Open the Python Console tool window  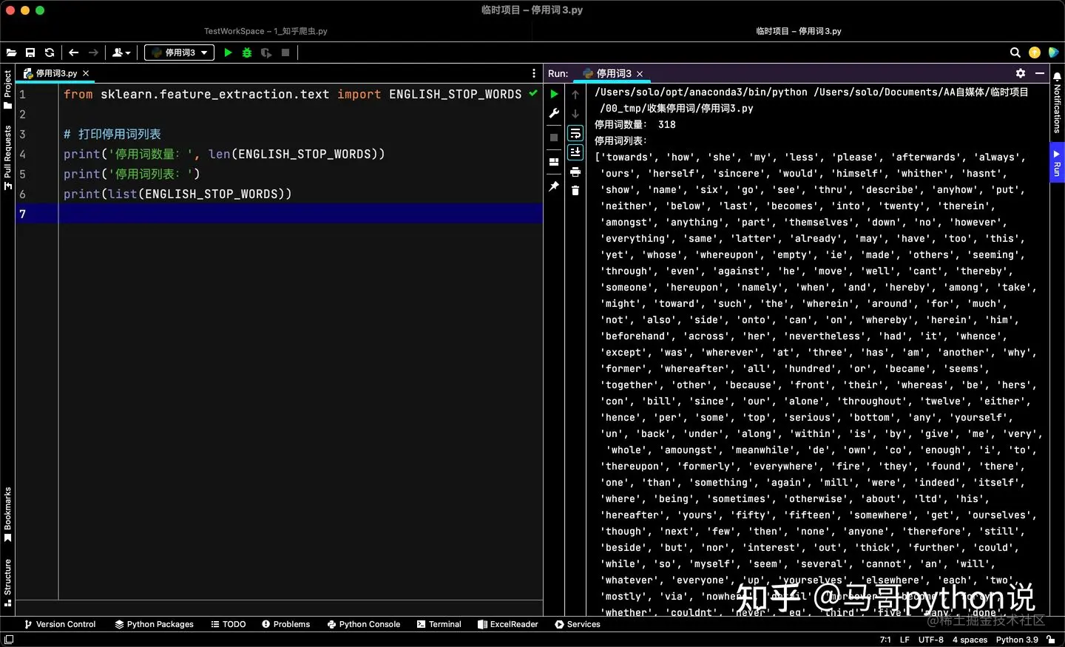pyautogui.click(x=364, y=625)
